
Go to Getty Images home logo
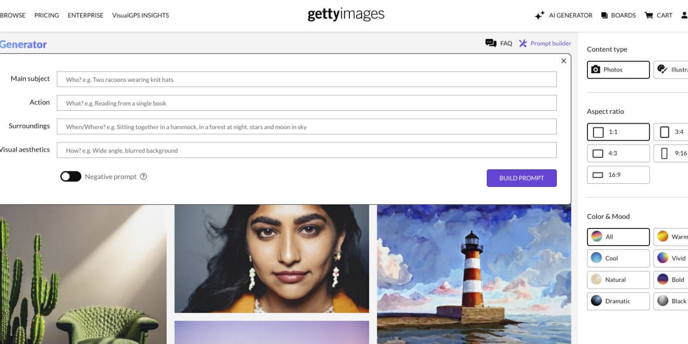(x=346, y=15)
